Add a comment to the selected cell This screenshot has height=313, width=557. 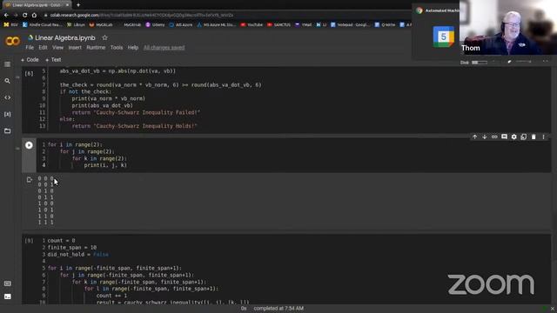tap(504, 137)
